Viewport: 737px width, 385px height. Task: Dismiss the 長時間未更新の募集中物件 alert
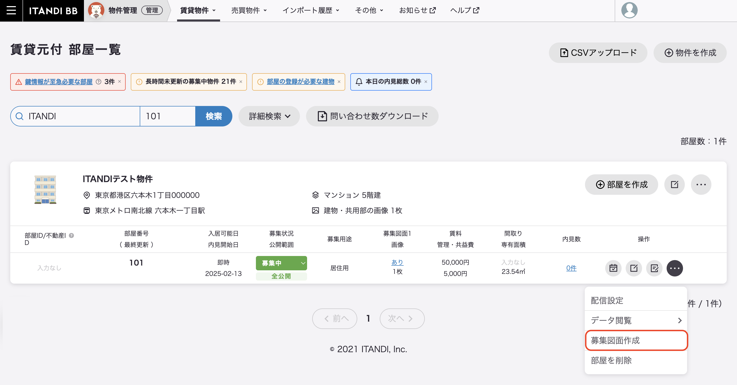(x=241, y=82)
